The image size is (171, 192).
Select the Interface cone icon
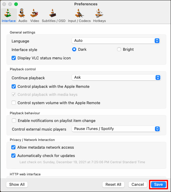pyautogui.click(x=8, y=13)
